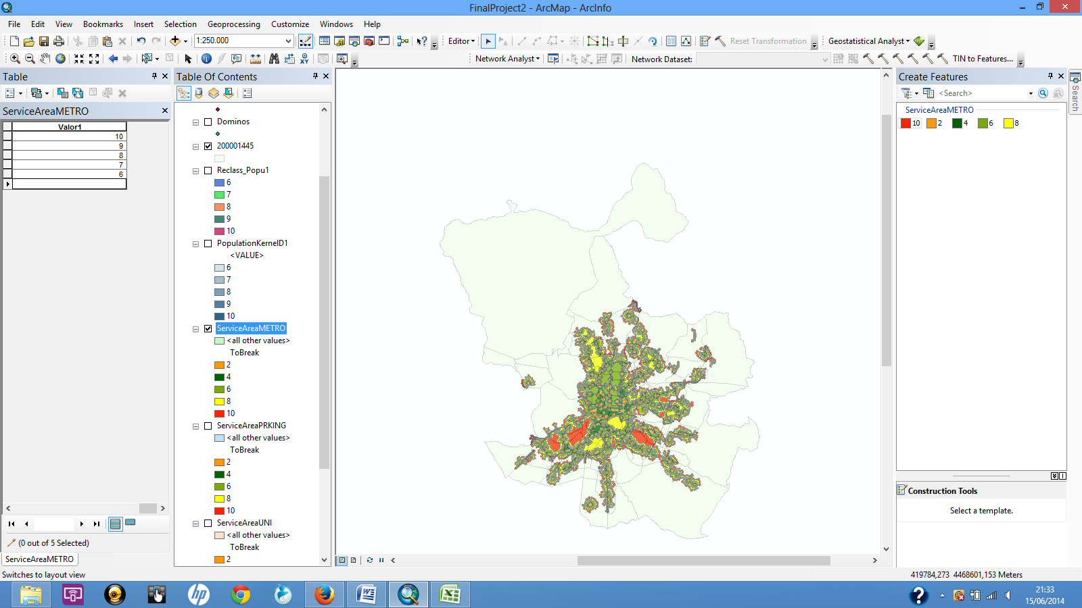Click Switch Selection in Table panel
This screenshot has height=608, width=1082.
tap(78, 93)
